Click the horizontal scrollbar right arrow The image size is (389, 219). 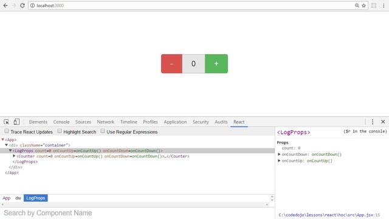(x=267, y=204)
